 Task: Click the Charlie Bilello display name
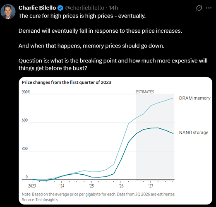37,8
